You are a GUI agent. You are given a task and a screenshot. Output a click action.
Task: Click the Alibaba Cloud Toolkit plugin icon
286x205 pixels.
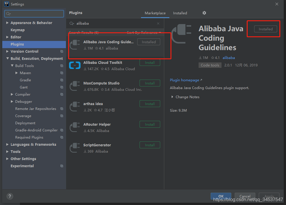75,65
